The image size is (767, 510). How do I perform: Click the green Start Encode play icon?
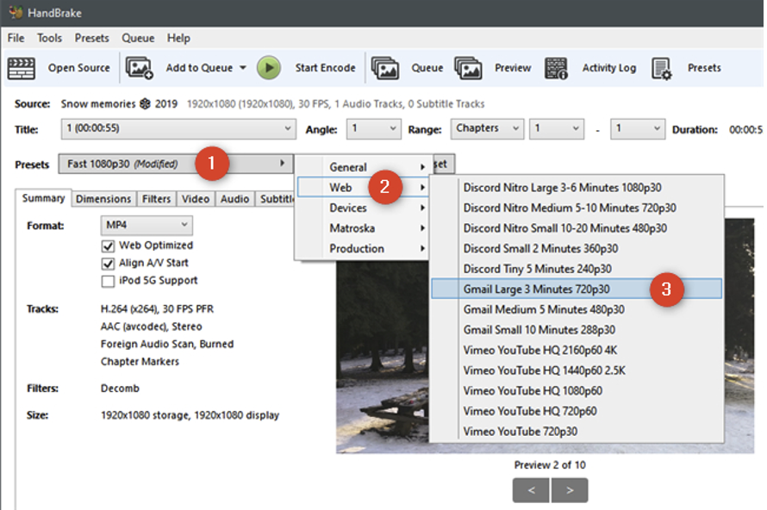coord(269,68)
